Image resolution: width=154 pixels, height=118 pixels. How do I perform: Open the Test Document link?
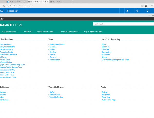6,44
